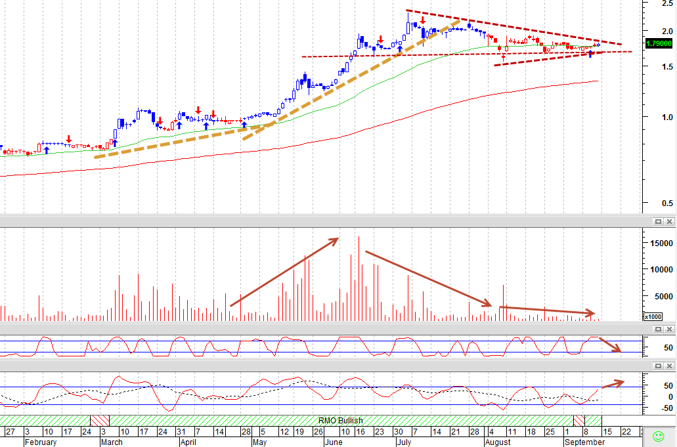Close the bottom RMO oscillator pane
The height and width of the screenshot is (447, 677).
coord(669,366)
